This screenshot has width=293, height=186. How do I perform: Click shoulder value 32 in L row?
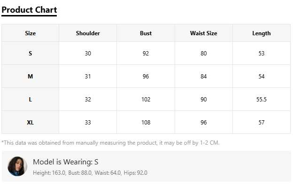click(88, 100)
